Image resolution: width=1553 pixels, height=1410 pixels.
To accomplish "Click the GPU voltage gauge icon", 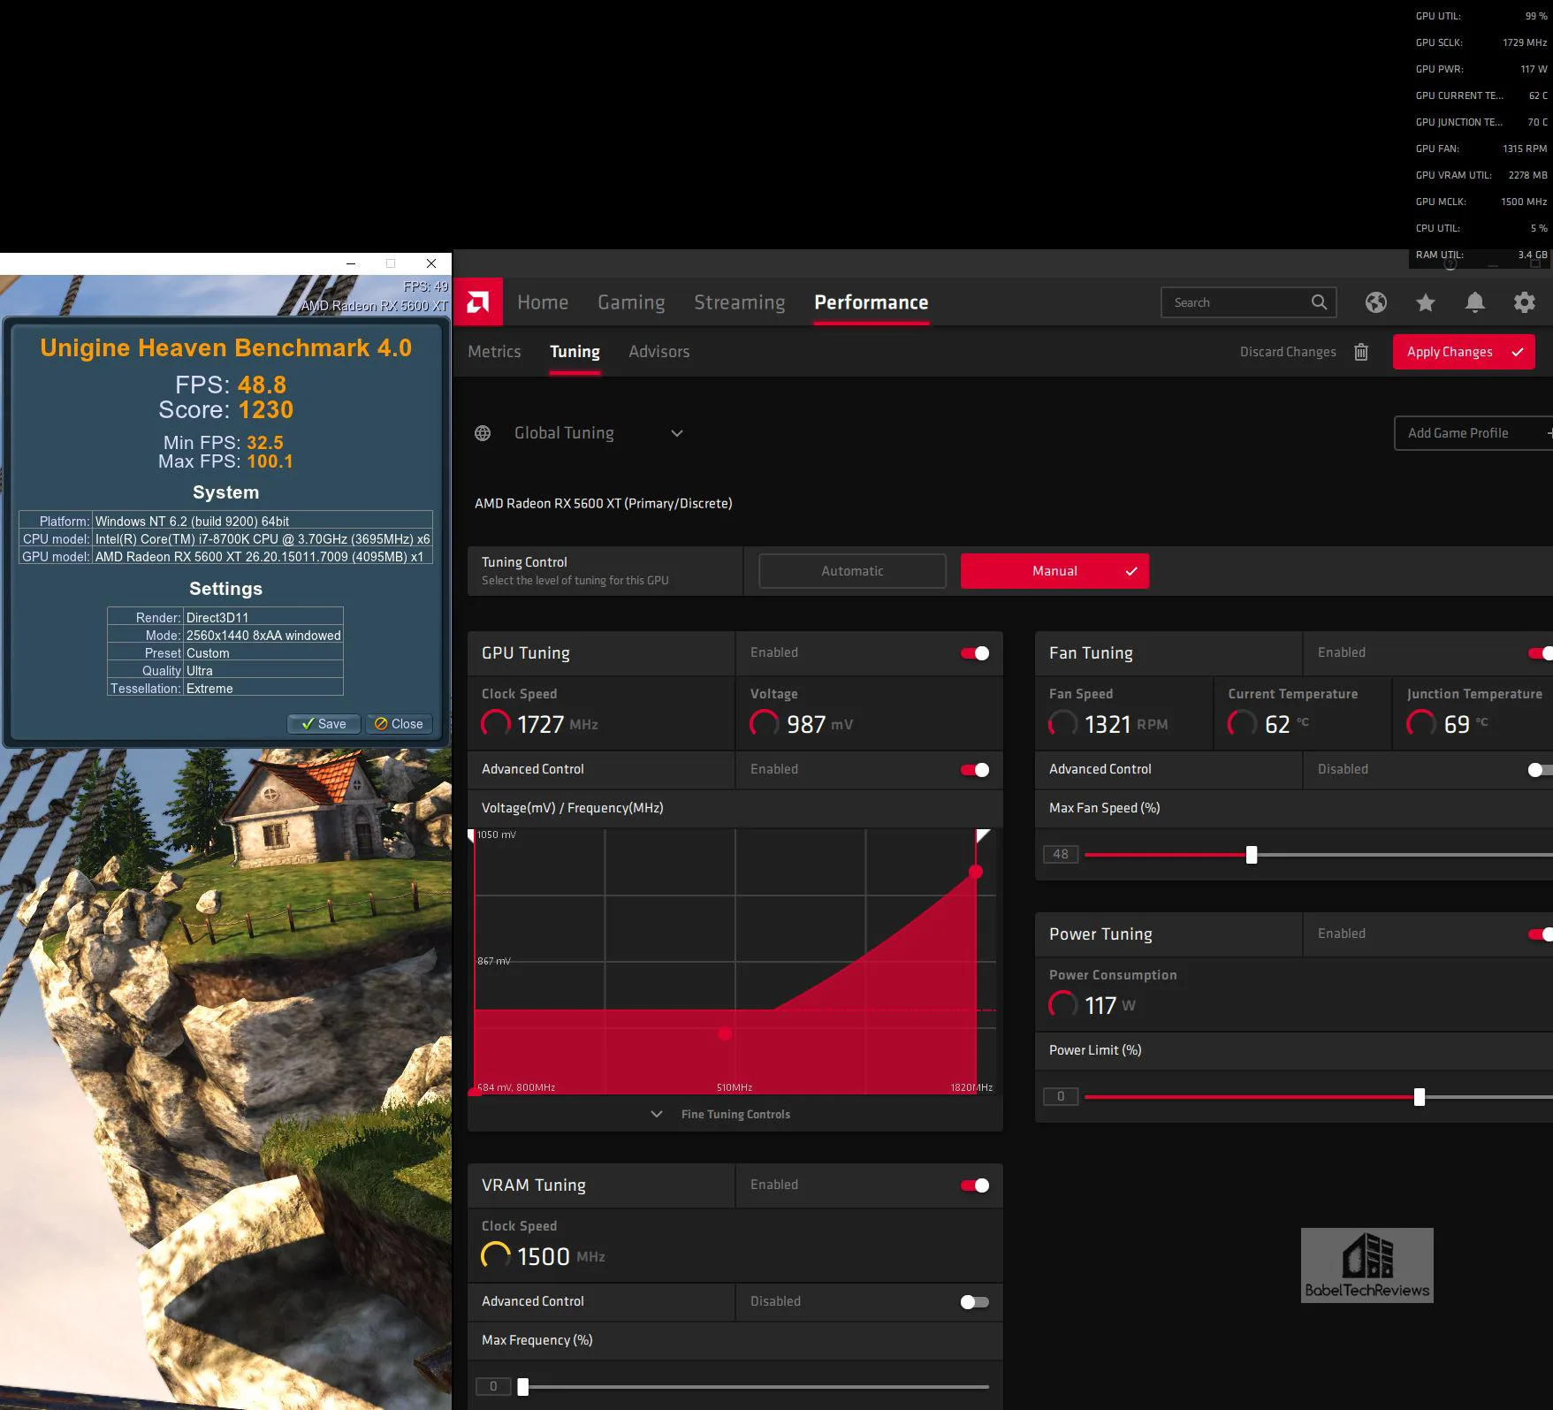I will tap(764, 723).
